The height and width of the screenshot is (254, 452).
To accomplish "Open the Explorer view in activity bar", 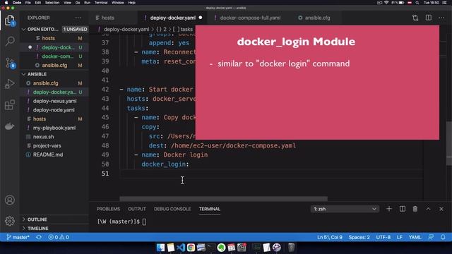I will 9,20.
